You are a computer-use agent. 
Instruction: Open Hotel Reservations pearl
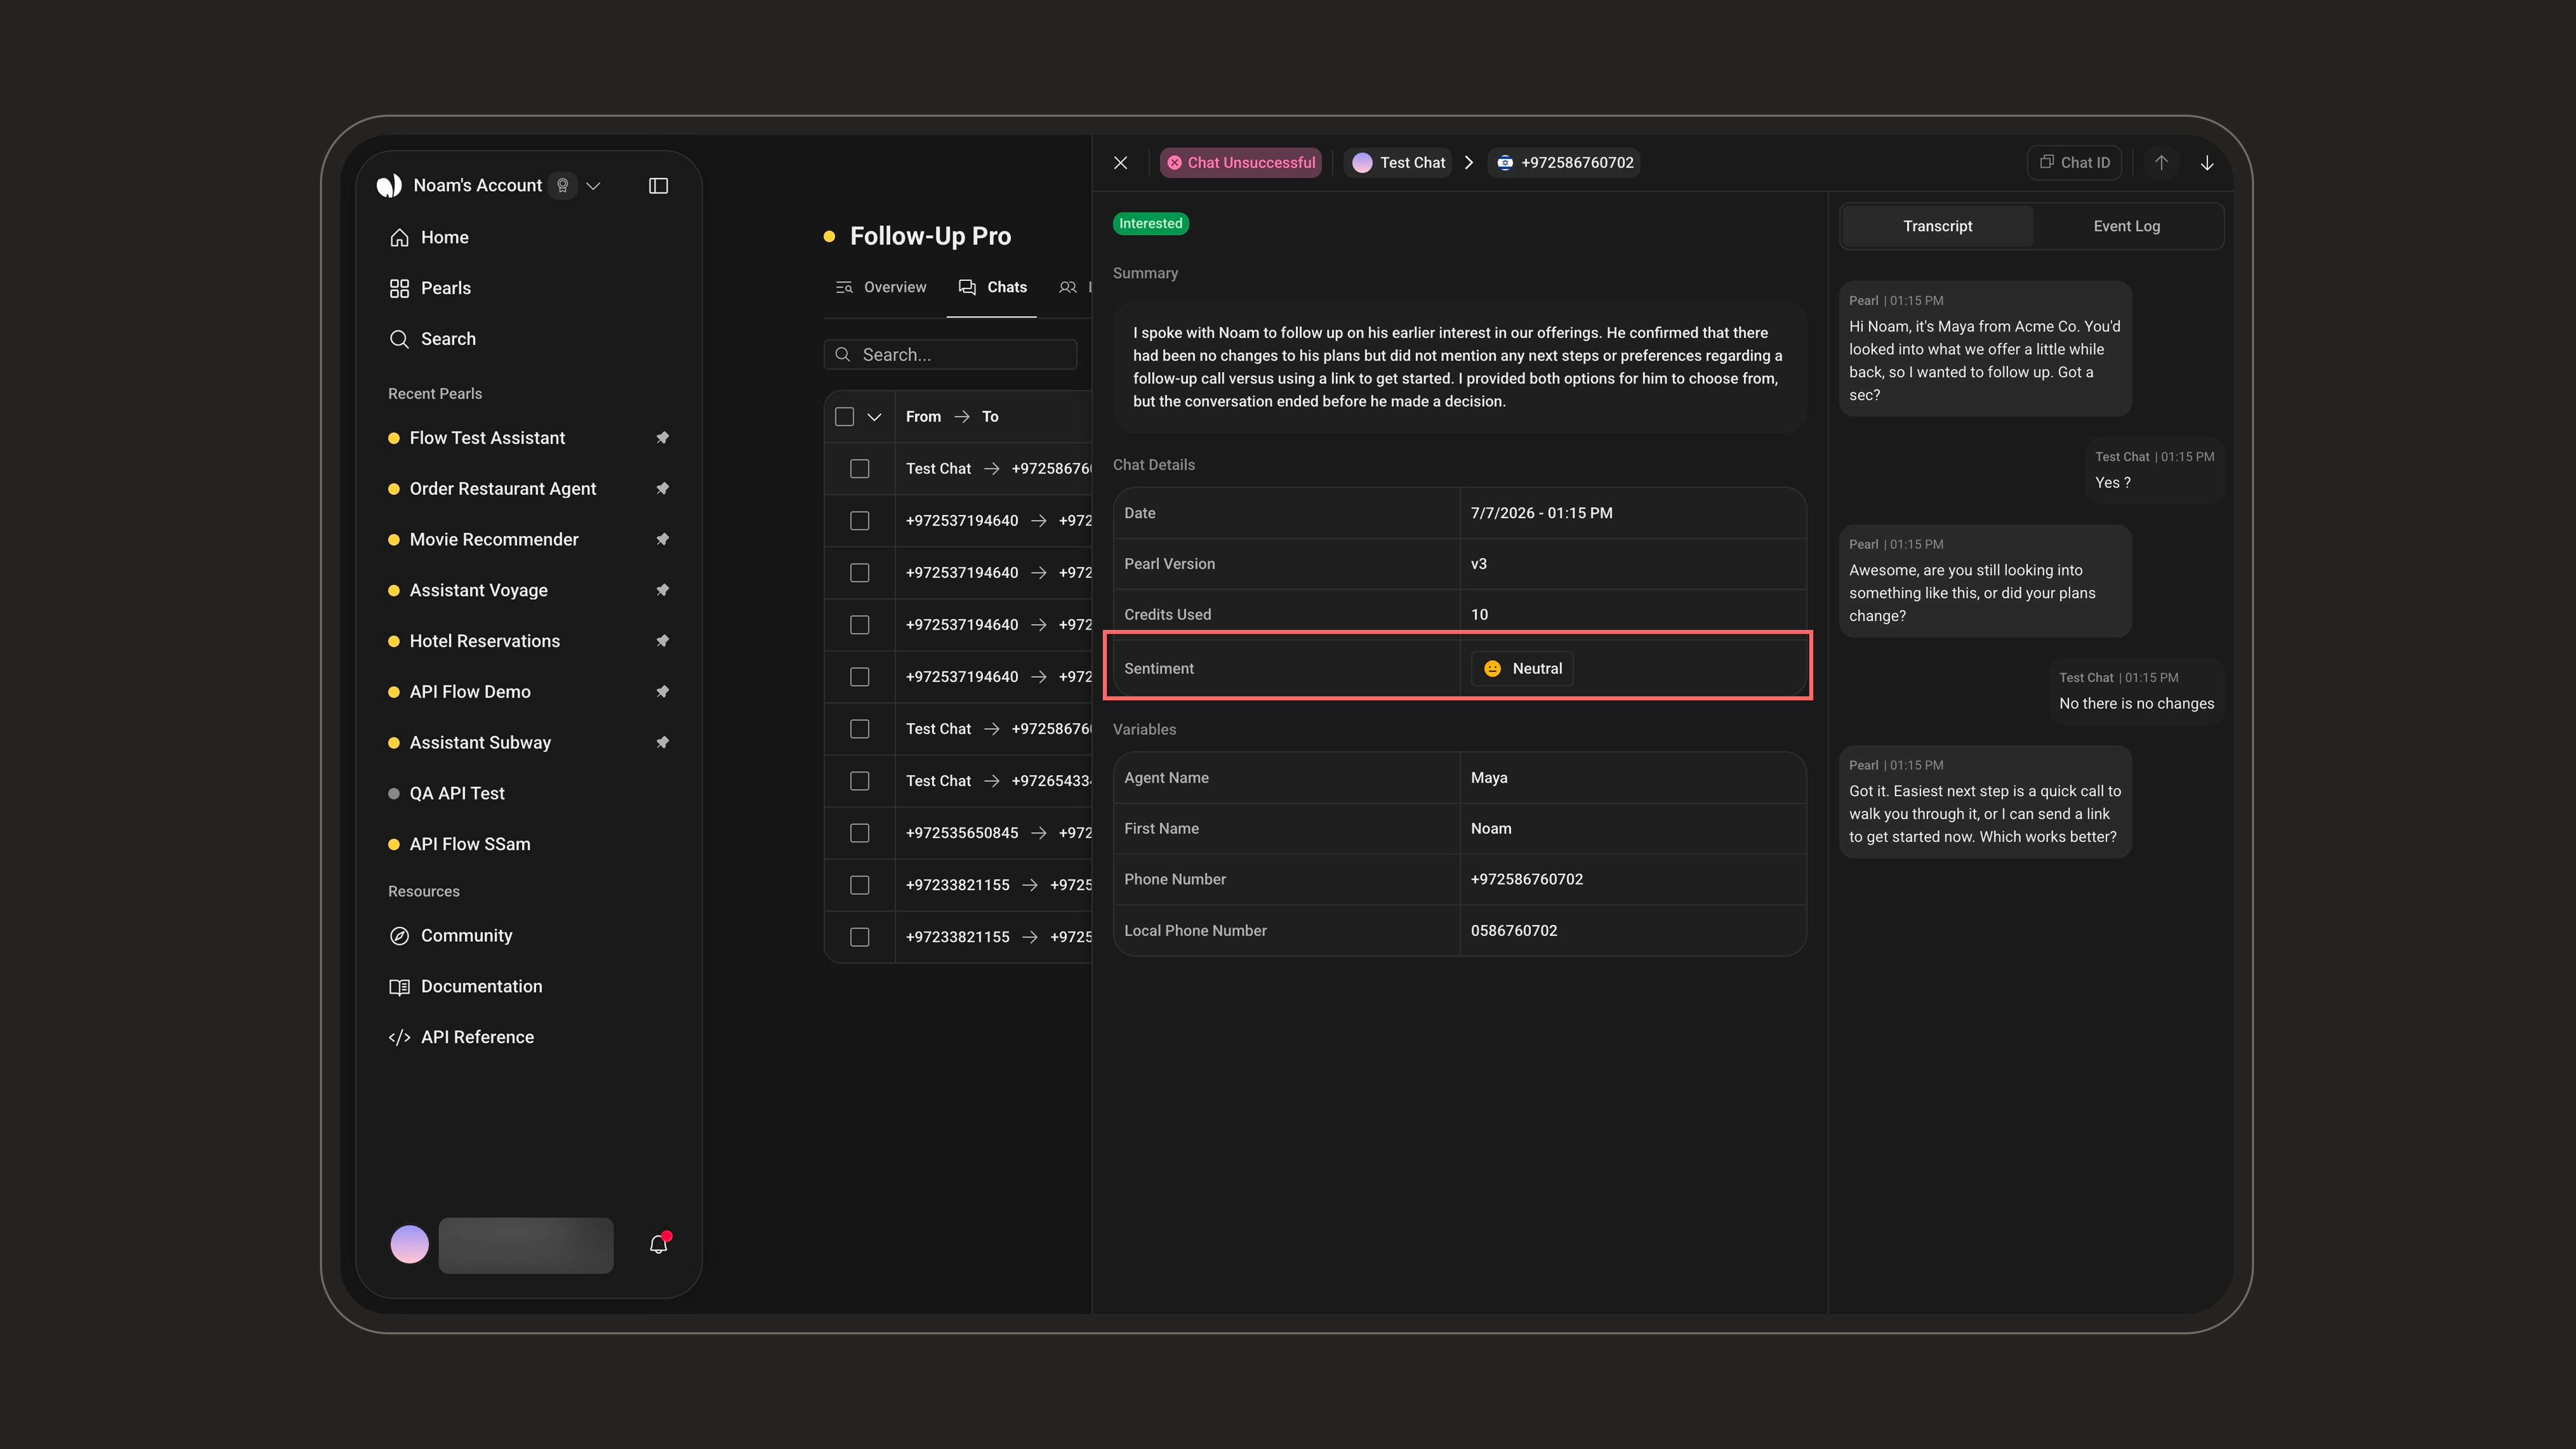[x=484, y=641]
